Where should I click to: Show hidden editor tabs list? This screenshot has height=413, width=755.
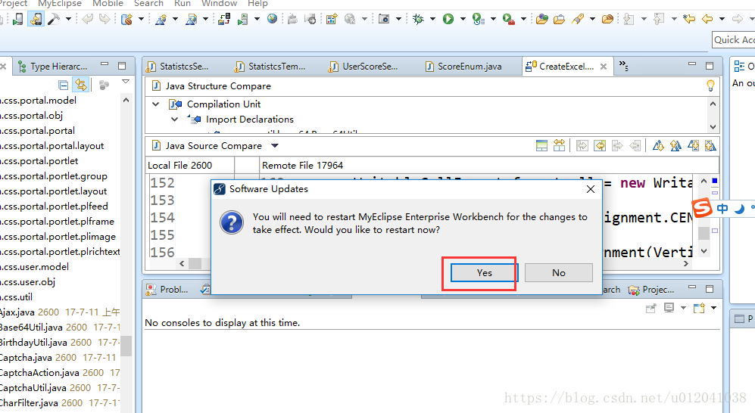point(623,65)
